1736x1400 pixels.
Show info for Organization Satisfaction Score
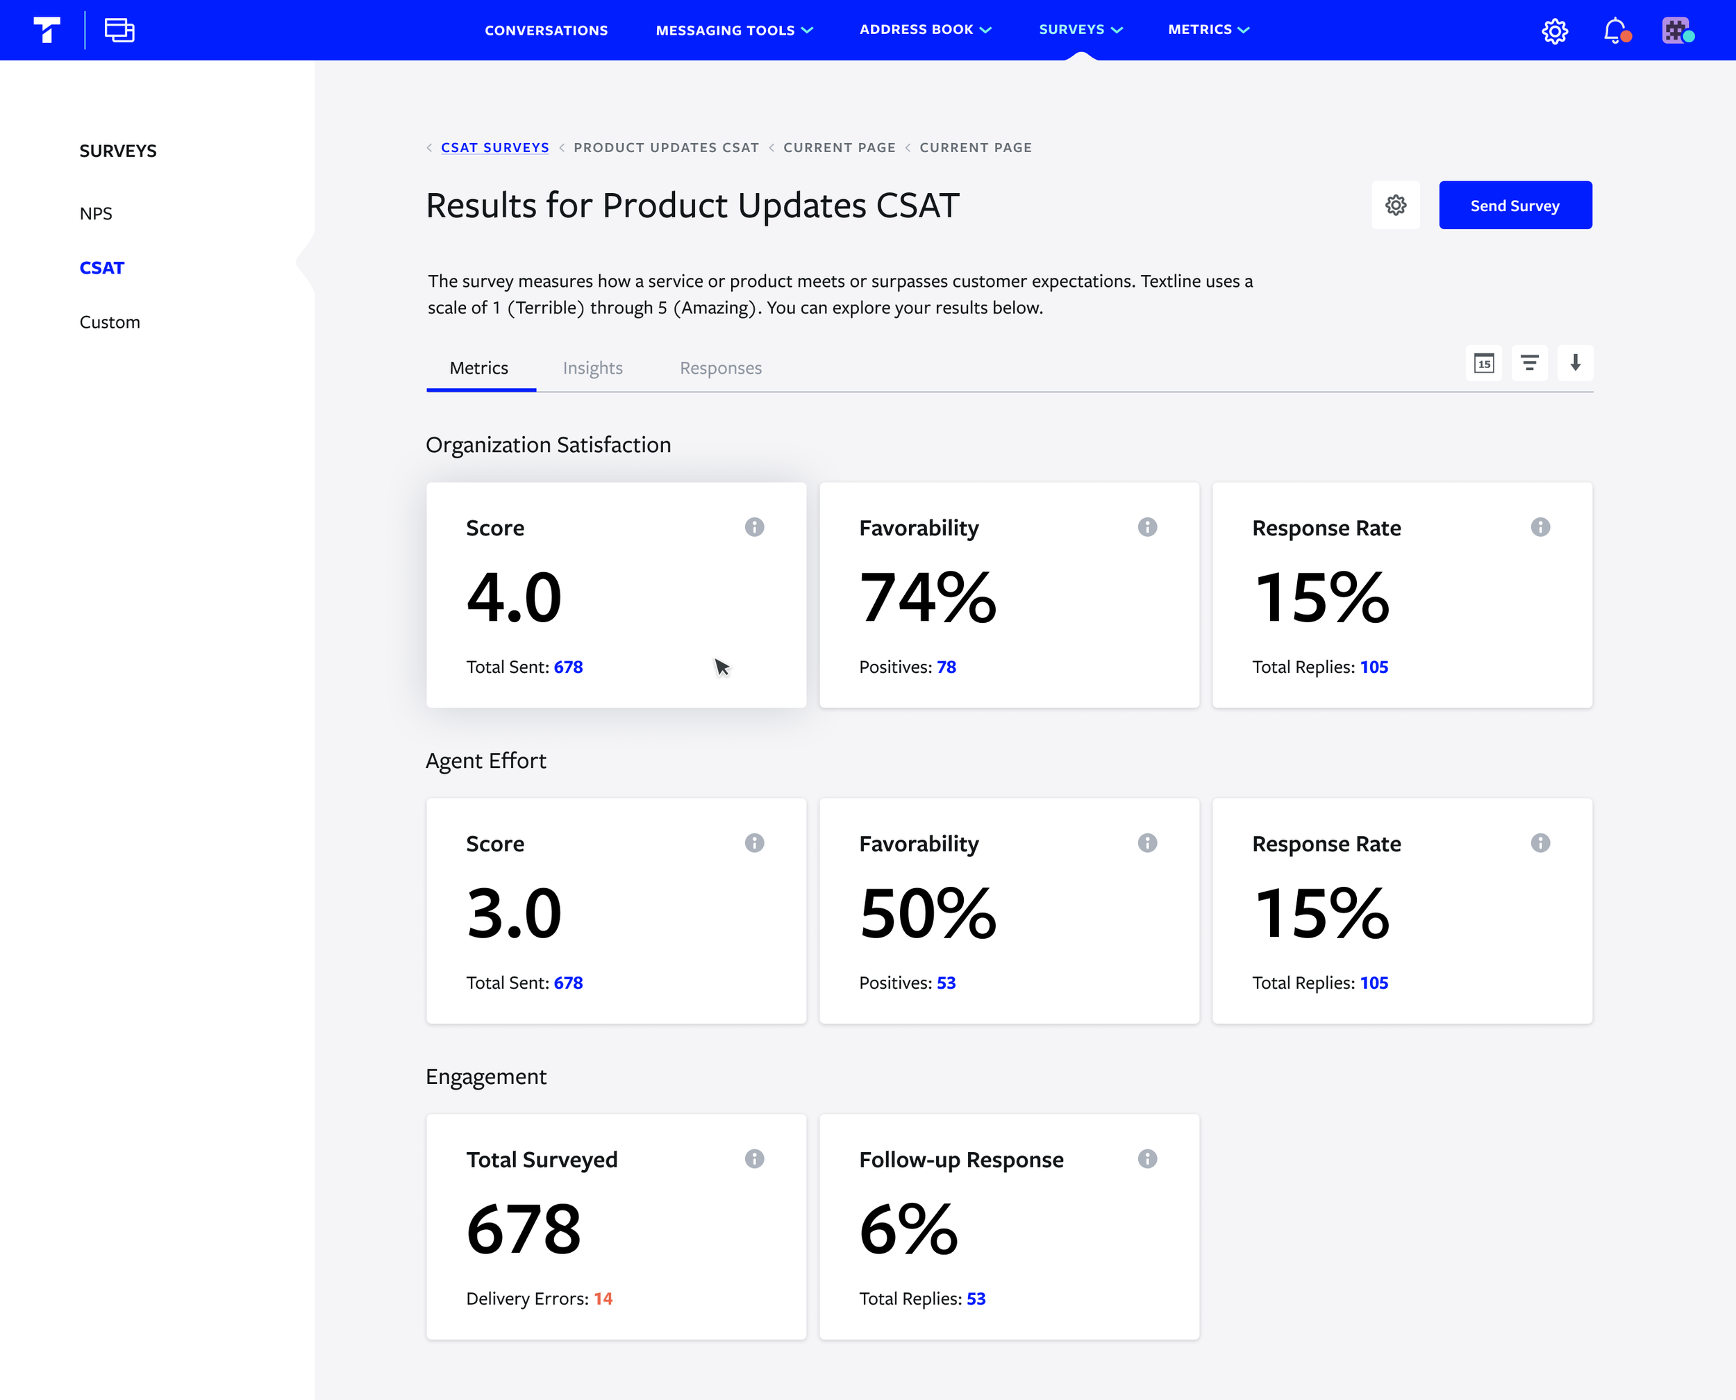point(754,526)
